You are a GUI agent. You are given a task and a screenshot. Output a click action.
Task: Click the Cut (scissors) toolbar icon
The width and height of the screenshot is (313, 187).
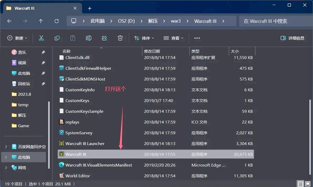41,38
